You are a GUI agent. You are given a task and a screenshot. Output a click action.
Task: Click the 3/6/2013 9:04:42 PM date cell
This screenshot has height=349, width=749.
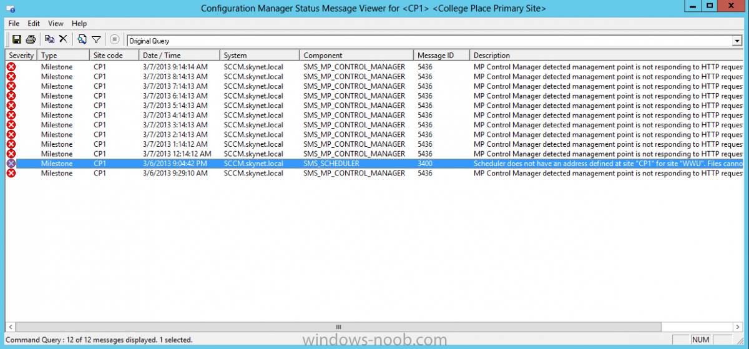(175, 164)
